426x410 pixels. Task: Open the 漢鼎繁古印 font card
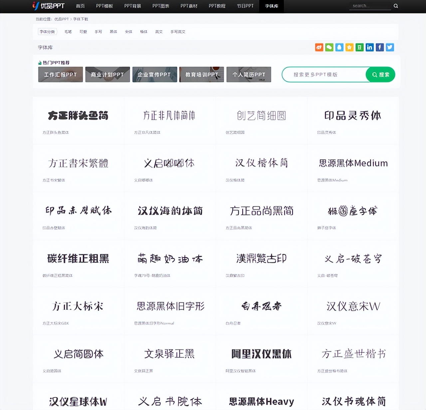[x=261, y=263]
